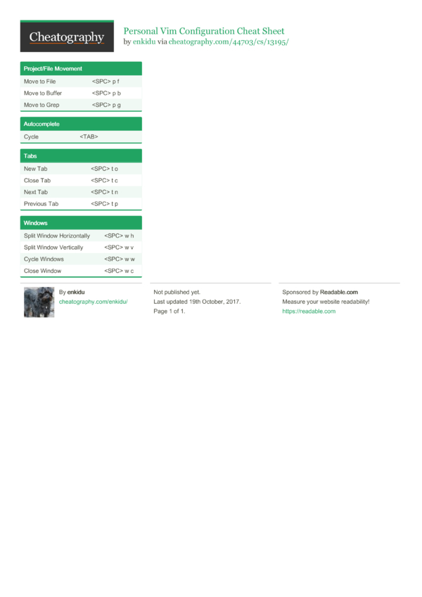
Task: Click the '<SPC> w h' shortcut
Action: [119, 236]
